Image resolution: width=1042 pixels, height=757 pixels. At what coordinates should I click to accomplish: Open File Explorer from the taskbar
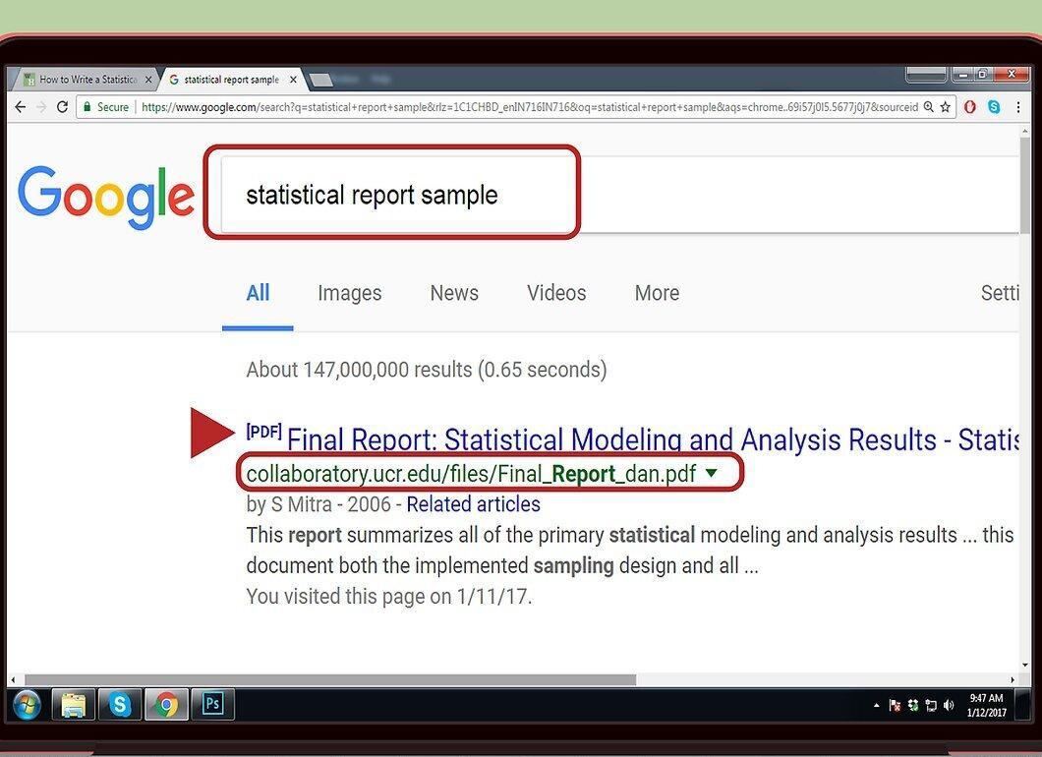click(73, 705)
